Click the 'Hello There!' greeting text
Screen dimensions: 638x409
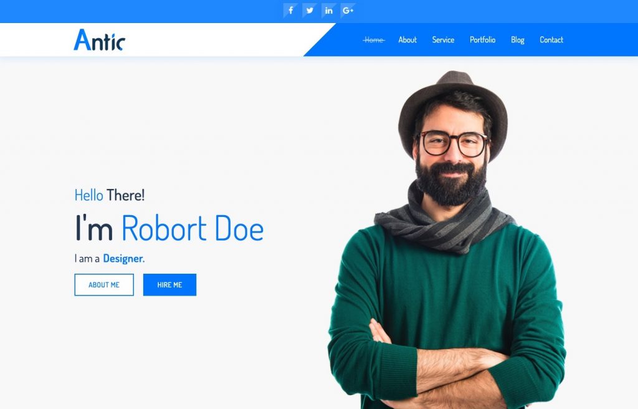[110, 195]
